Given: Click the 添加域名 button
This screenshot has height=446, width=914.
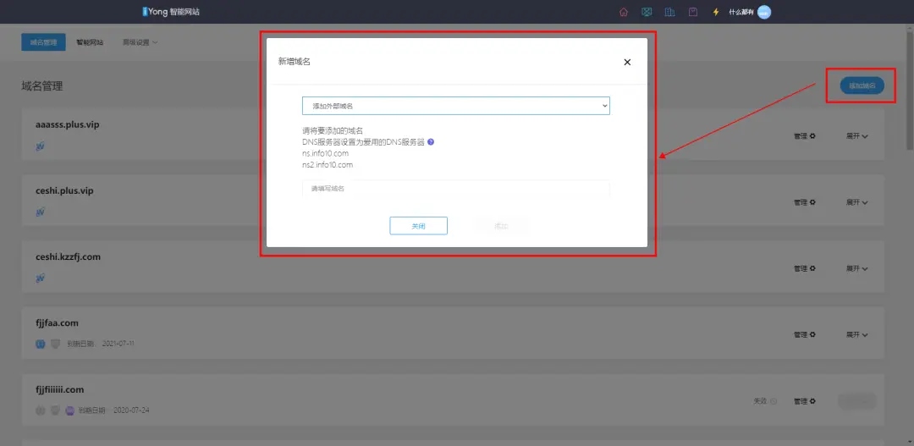Looking at the screenshot, I should [862, 85].
